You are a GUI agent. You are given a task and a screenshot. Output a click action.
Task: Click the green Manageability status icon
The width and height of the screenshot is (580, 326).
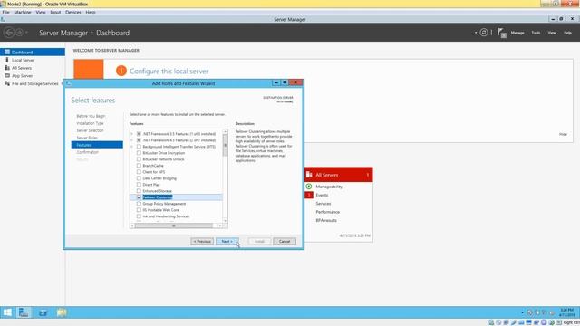pos(309,187)
